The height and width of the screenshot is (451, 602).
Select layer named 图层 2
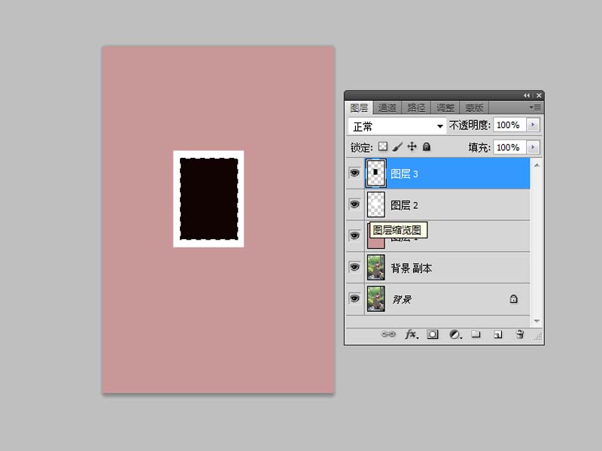(404, 205)
